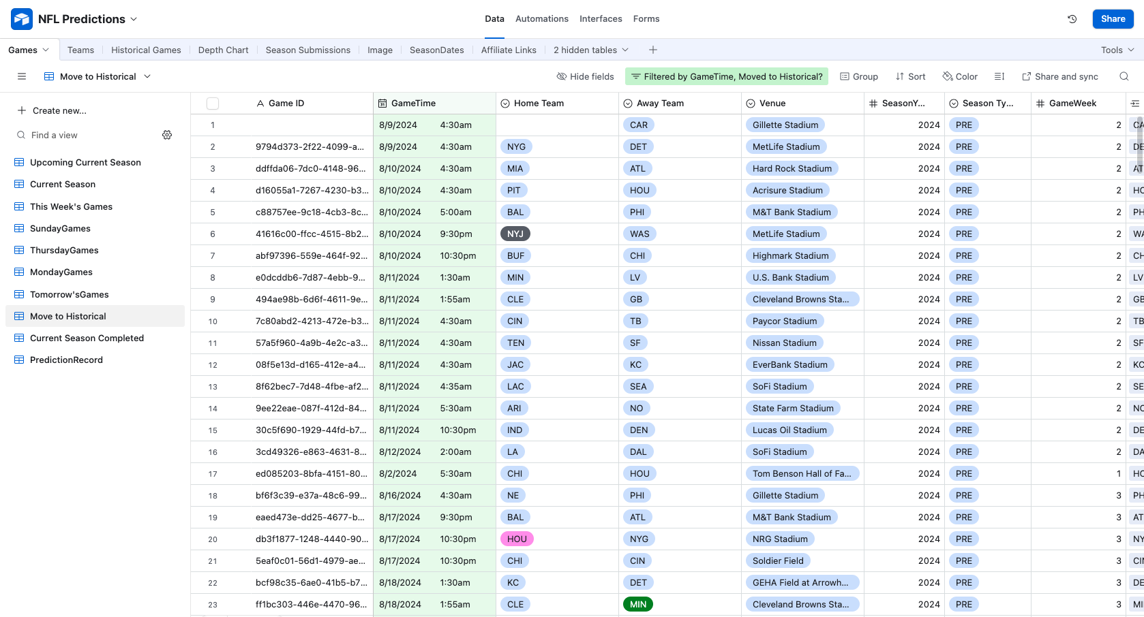Switch to the Data tab
Screen dimensions: 1144x617
tap(495, 19)
